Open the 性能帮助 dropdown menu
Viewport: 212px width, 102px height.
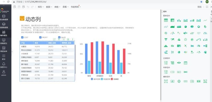[76, 7]
